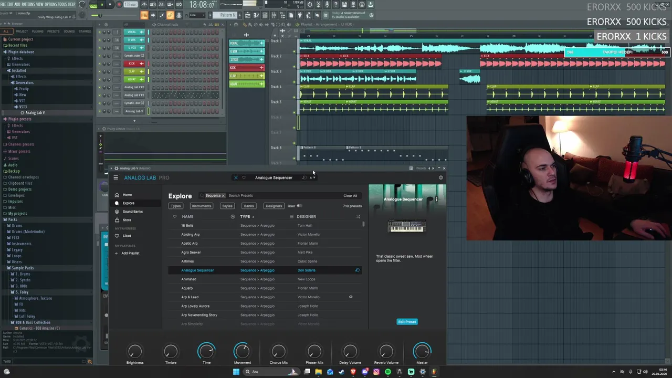Mute the HIHAT channel in channel rack
The height and width of the screenshot is (378, 672).
(x=99, y=80)
